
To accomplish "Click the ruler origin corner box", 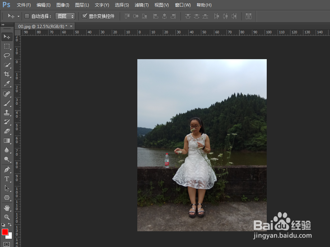I will click(x=18, y=33).
